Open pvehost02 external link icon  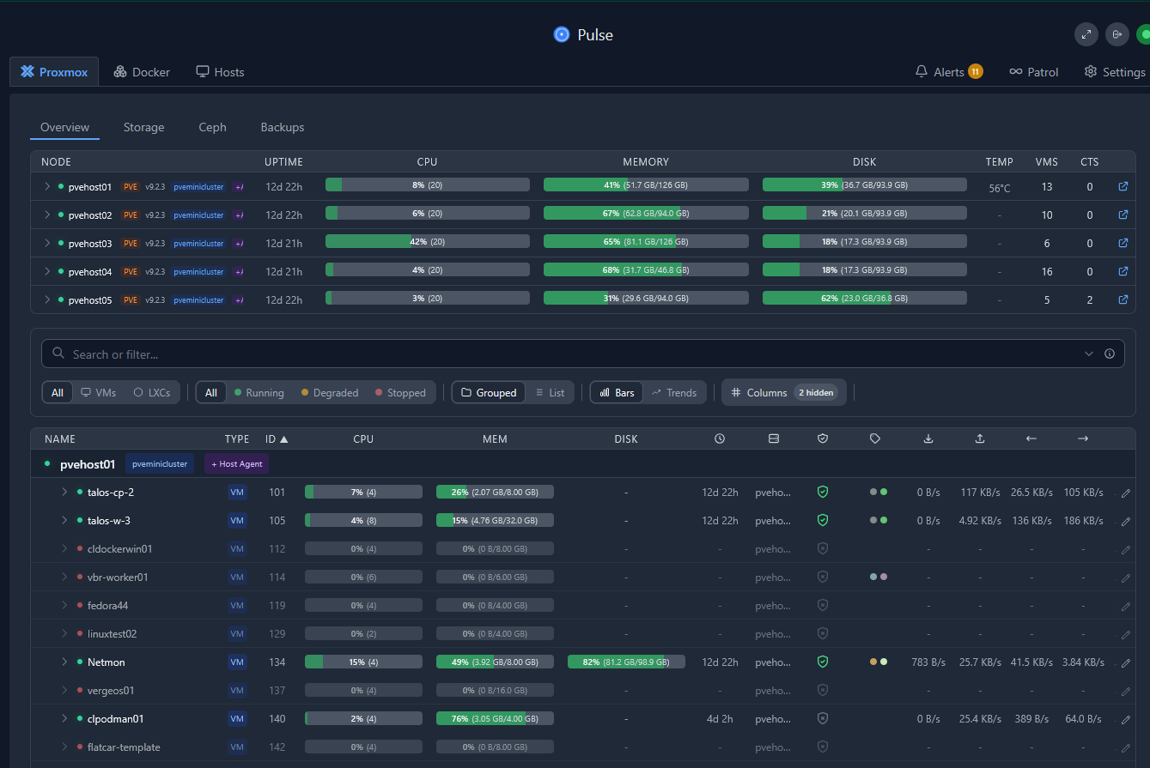tap(1123, 215)
